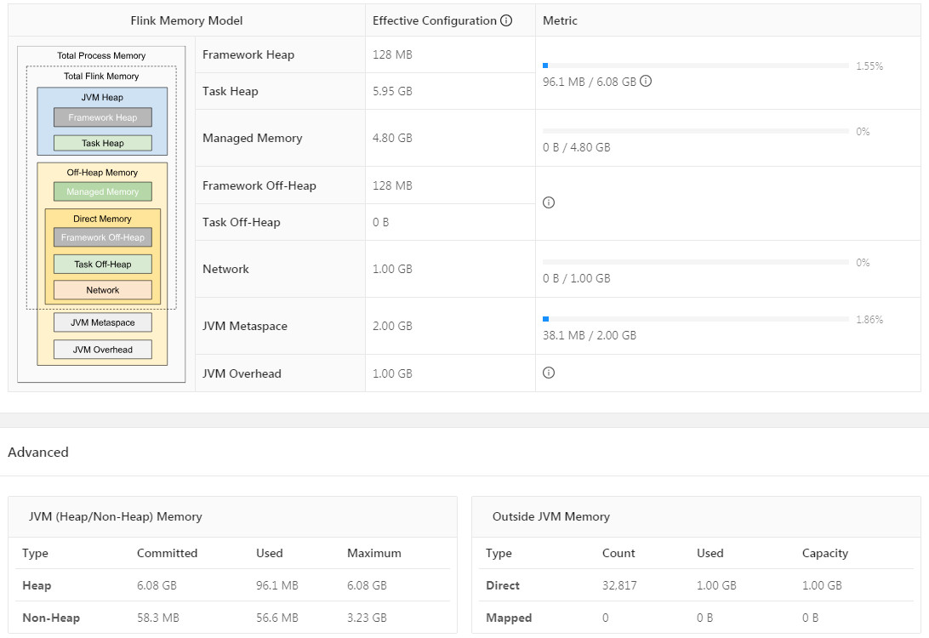Select the JVM Overhead box in the memory diagram
This screenshot has width=929, height=638.
point(102,350)
